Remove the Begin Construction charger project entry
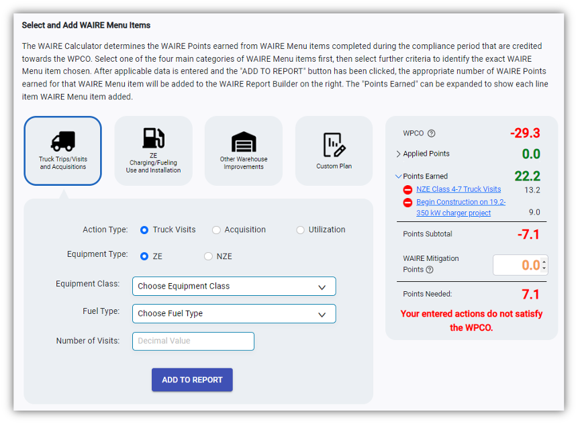Viewport: 578px width, 424px height. tap(407, 203)
